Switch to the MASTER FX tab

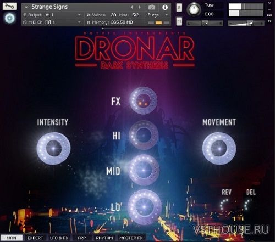click(131, 238)
